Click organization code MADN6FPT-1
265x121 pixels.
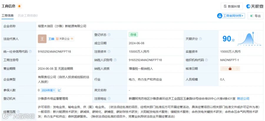coord(229,60)
